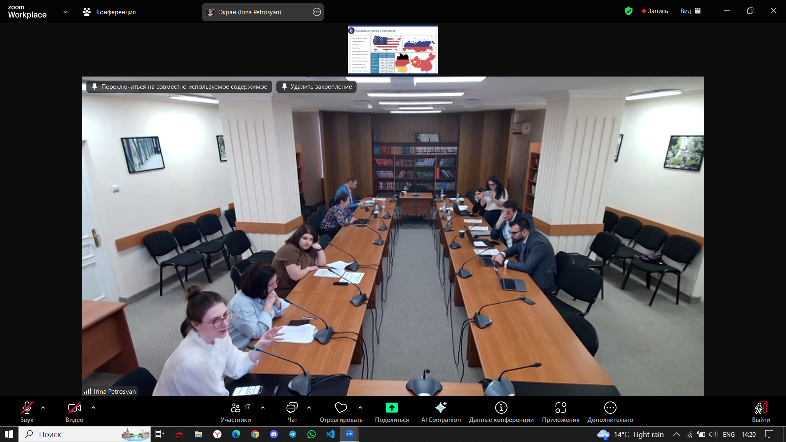Open Windows Start menu

tap(9, 434)
